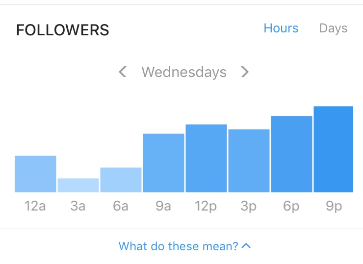Collapse explanation via upward caret icon
This screenshot has height=264, width=363.
coord(246,246)
